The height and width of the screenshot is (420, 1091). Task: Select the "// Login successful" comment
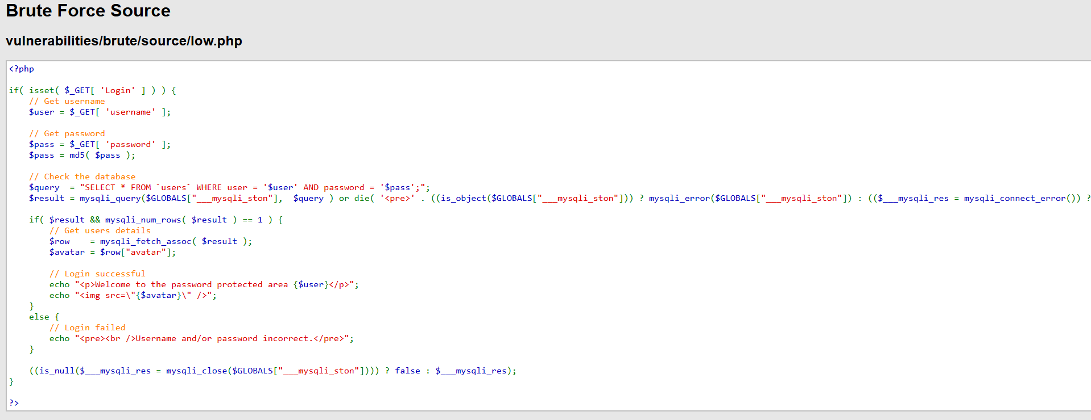[97, 274]
